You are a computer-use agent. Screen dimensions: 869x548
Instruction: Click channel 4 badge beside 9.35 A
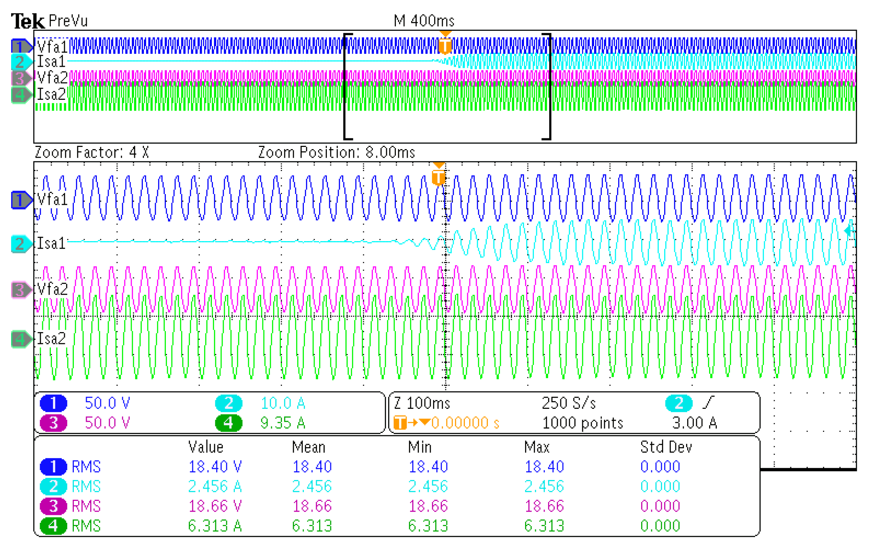229,423
